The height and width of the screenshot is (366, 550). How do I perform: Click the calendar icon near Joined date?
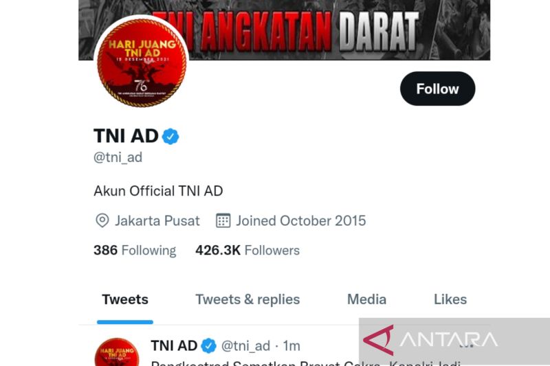[223, 220]
